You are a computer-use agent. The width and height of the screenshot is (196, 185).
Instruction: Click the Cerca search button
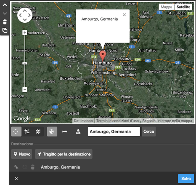click(148, 131)
